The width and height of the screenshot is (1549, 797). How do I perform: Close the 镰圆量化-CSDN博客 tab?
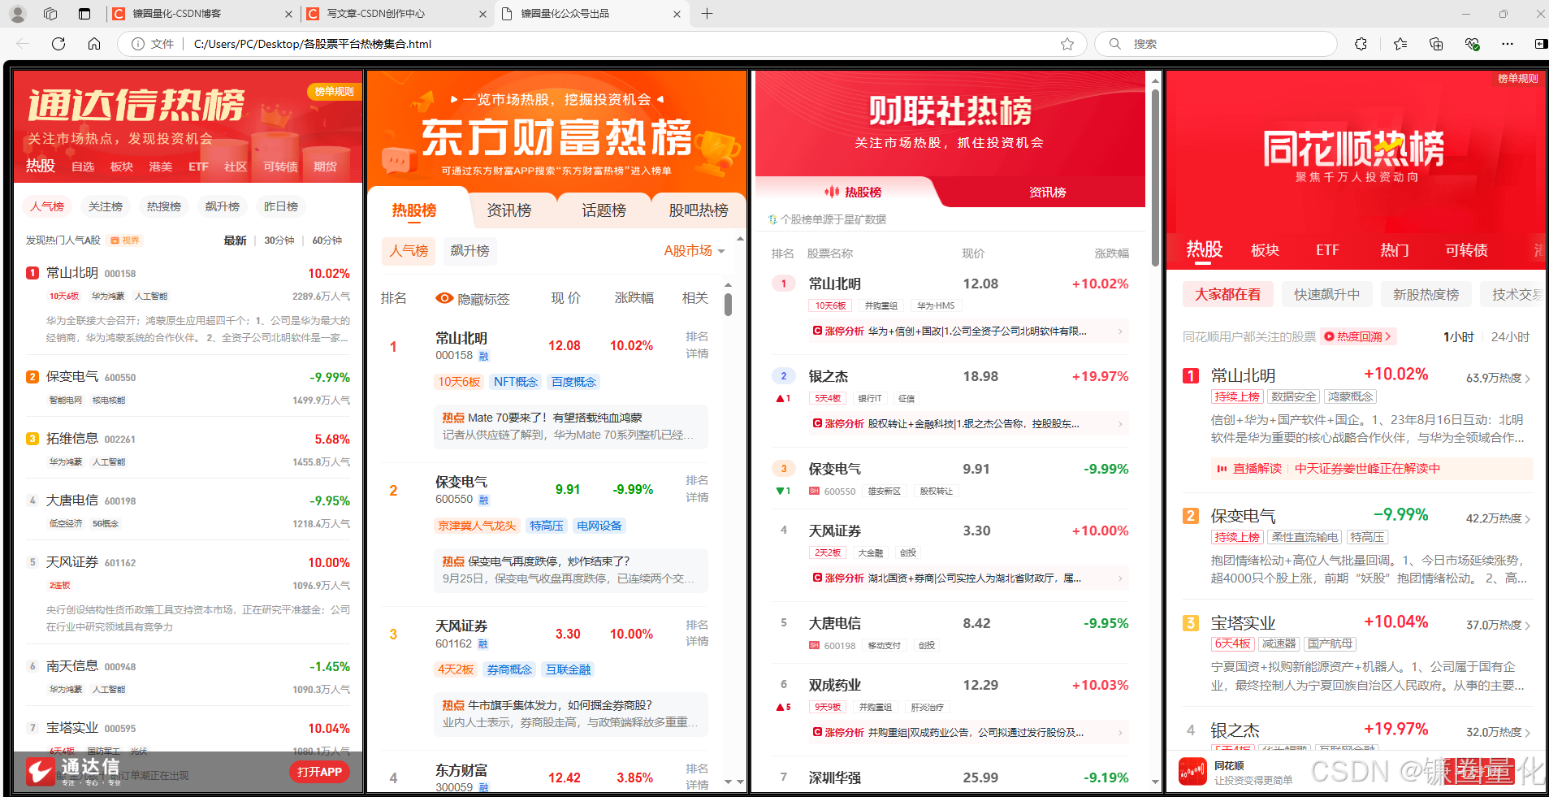[x=288, y=14]
